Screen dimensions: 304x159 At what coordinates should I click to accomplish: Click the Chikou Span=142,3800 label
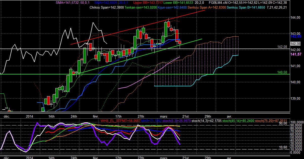(x=106, y=7)
